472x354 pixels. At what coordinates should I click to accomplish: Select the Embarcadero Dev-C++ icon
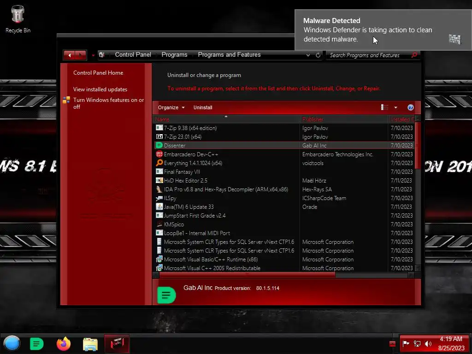click(x=159, y=154)
